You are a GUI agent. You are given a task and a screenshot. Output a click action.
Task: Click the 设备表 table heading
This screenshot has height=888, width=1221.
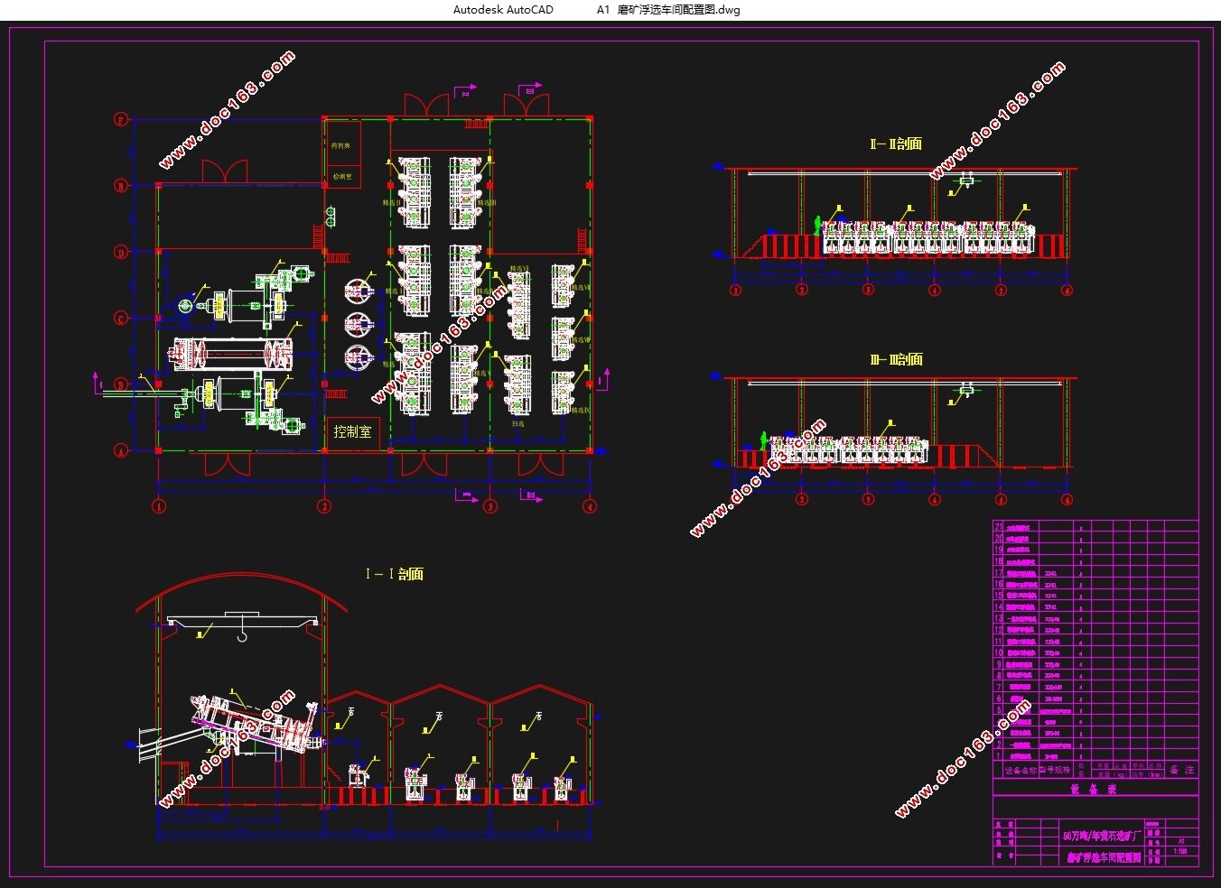pos(1094,789)
